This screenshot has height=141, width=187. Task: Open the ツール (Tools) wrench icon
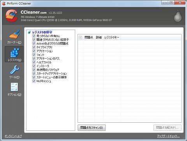click(x=14, y=70)
